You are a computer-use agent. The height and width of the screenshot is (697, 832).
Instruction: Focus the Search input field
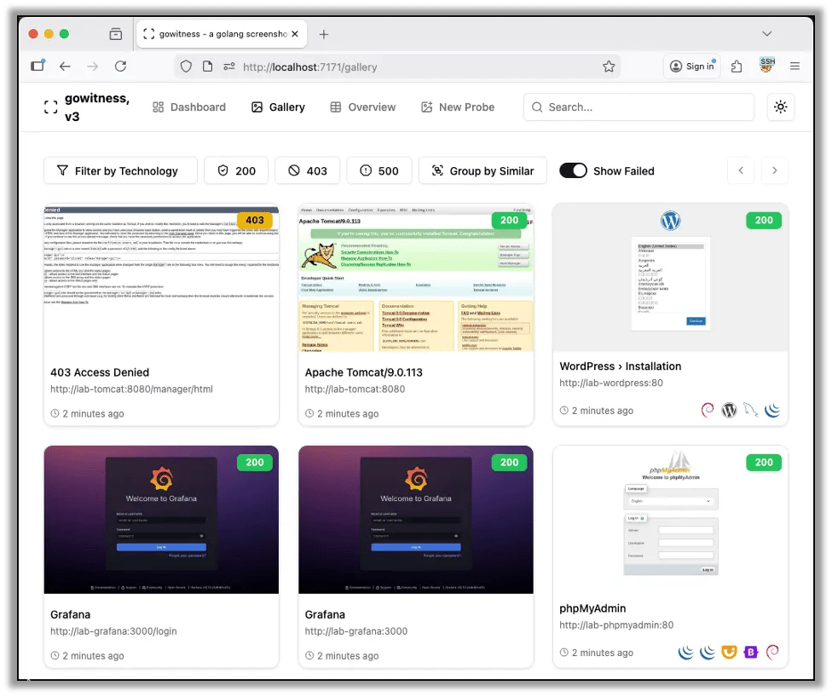click(x=638, y=107)
